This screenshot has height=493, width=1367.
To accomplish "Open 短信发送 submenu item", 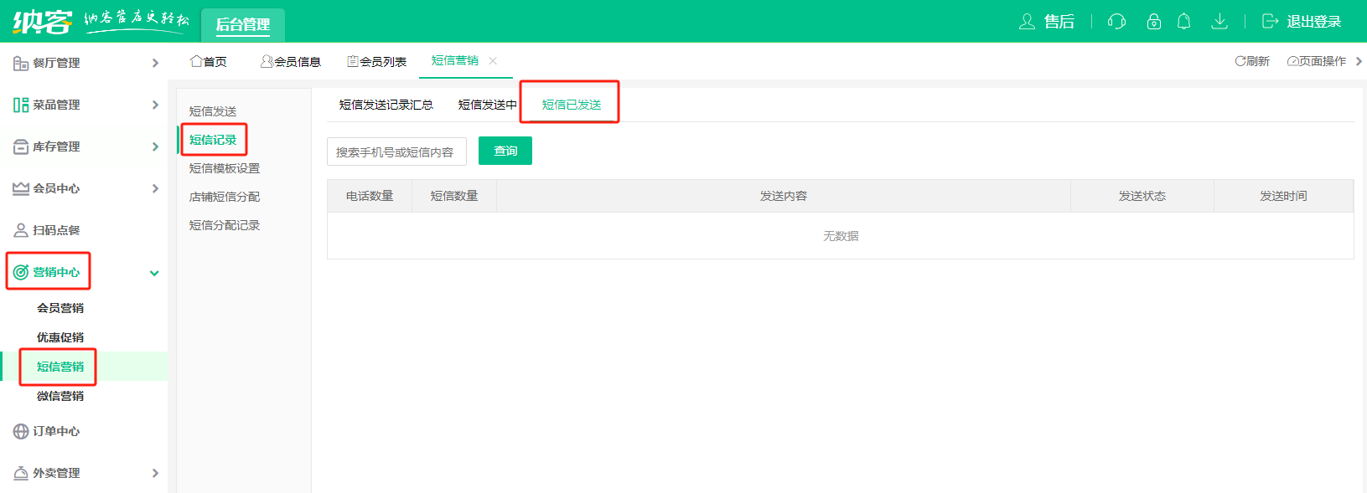I will coord(213,111).
